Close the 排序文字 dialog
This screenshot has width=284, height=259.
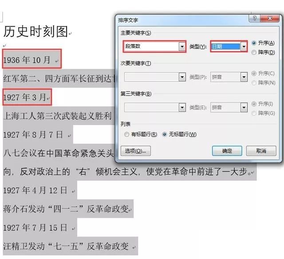(270, 19)
